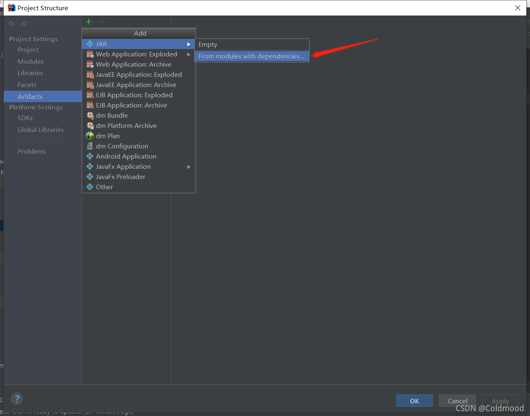Select dm Platform Archive menu entry
This screenshot has height=416, width=530.
point(139,125)
